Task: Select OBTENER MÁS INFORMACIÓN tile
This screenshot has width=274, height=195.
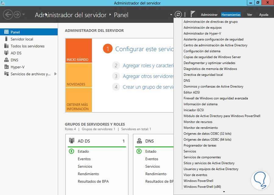Action: point(79,100)
